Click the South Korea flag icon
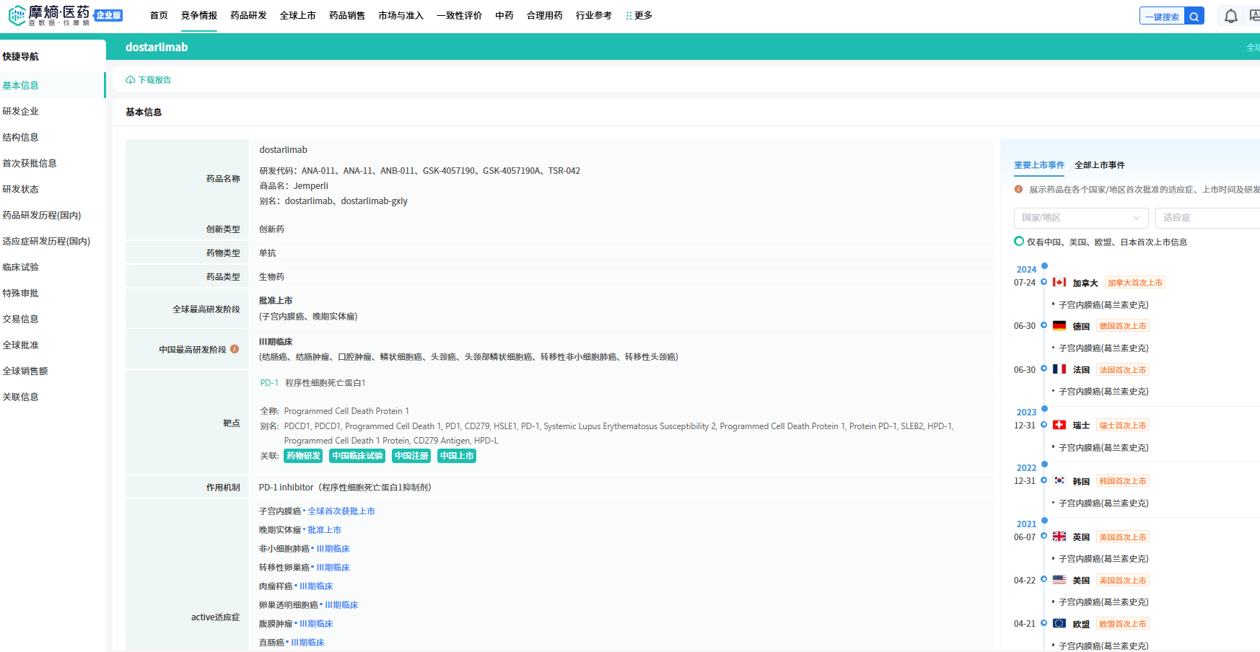This screenshot has width=1260, height=652. 1059,480
